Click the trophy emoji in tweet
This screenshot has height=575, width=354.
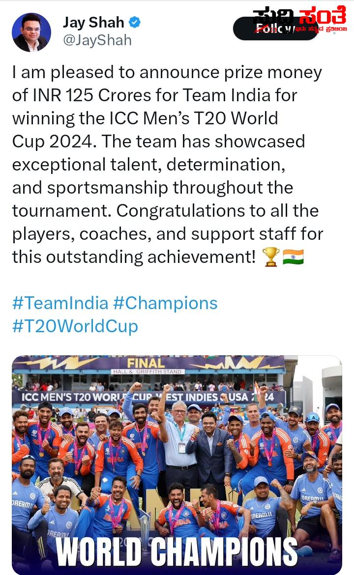(x=271, y=257)
